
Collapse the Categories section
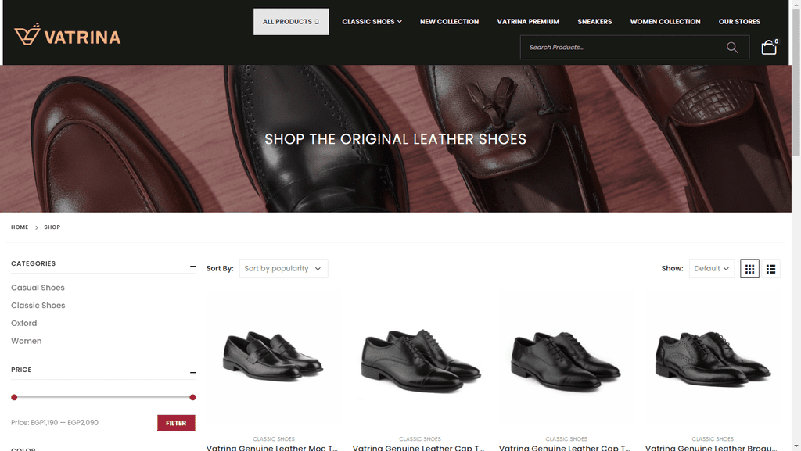192,267
